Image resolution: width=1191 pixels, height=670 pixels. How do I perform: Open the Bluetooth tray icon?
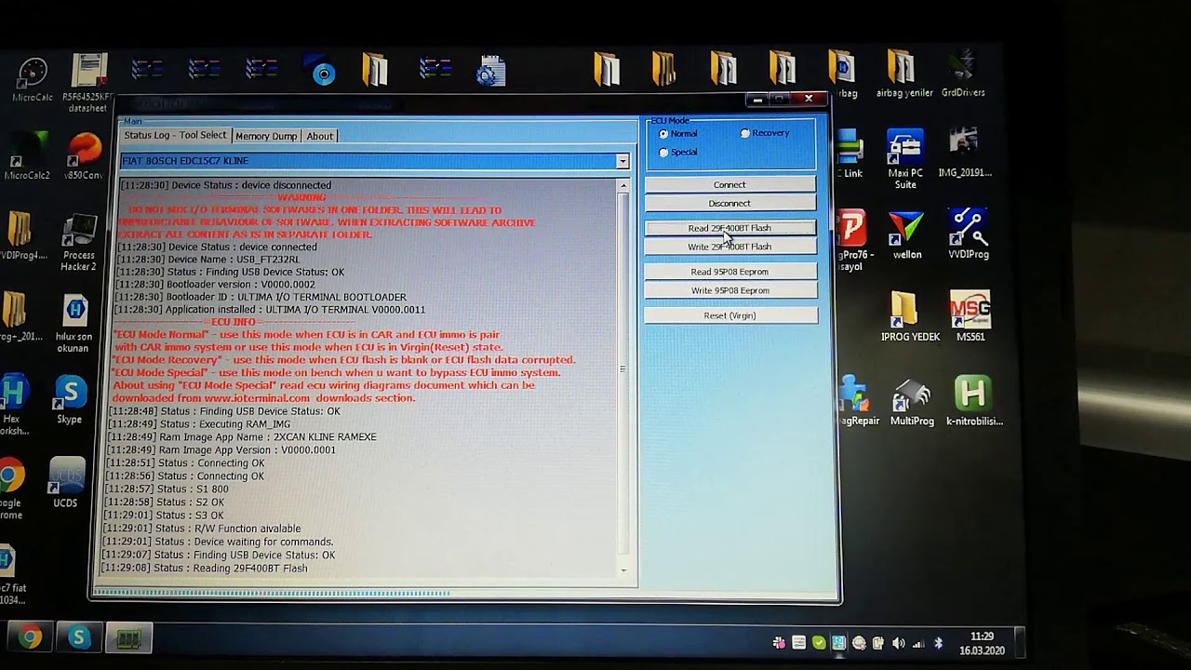coord(938,643)
